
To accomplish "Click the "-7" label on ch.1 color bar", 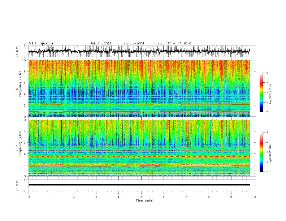I will click(x=266, y=112).
